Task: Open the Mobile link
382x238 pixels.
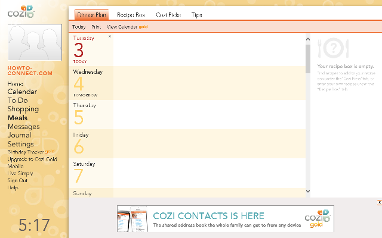Action: coord(16,167)
